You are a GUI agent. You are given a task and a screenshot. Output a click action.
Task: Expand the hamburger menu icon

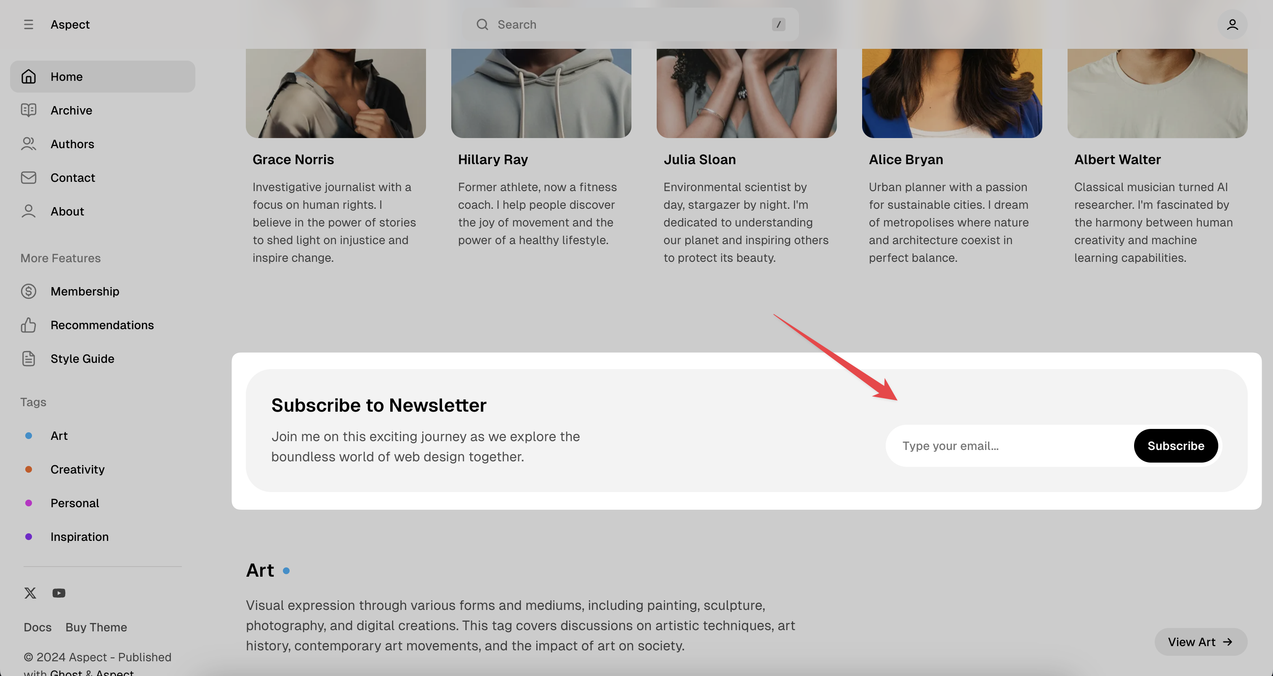coord(29,24)
